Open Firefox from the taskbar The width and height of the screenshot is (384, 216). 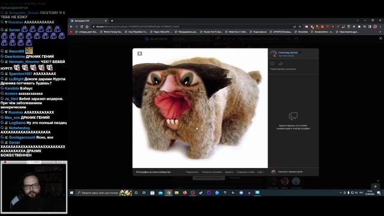point(185,193)
